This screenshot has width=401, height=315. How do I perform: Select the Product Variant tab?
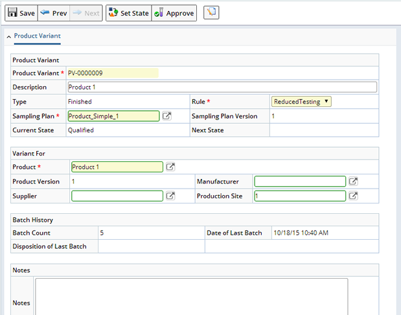pos(38,36)
